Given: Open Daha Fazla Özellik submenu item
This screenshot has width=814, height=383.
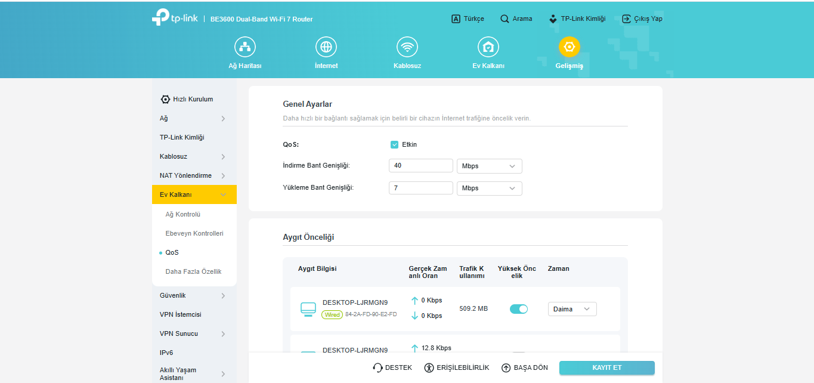Looking at the screenshot, I should (x=193, y=271).
